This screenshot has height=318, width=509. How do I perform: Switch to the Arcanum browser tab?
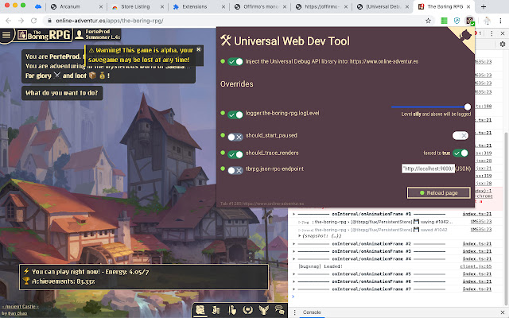pyautogui.click(x=76, y=6)
